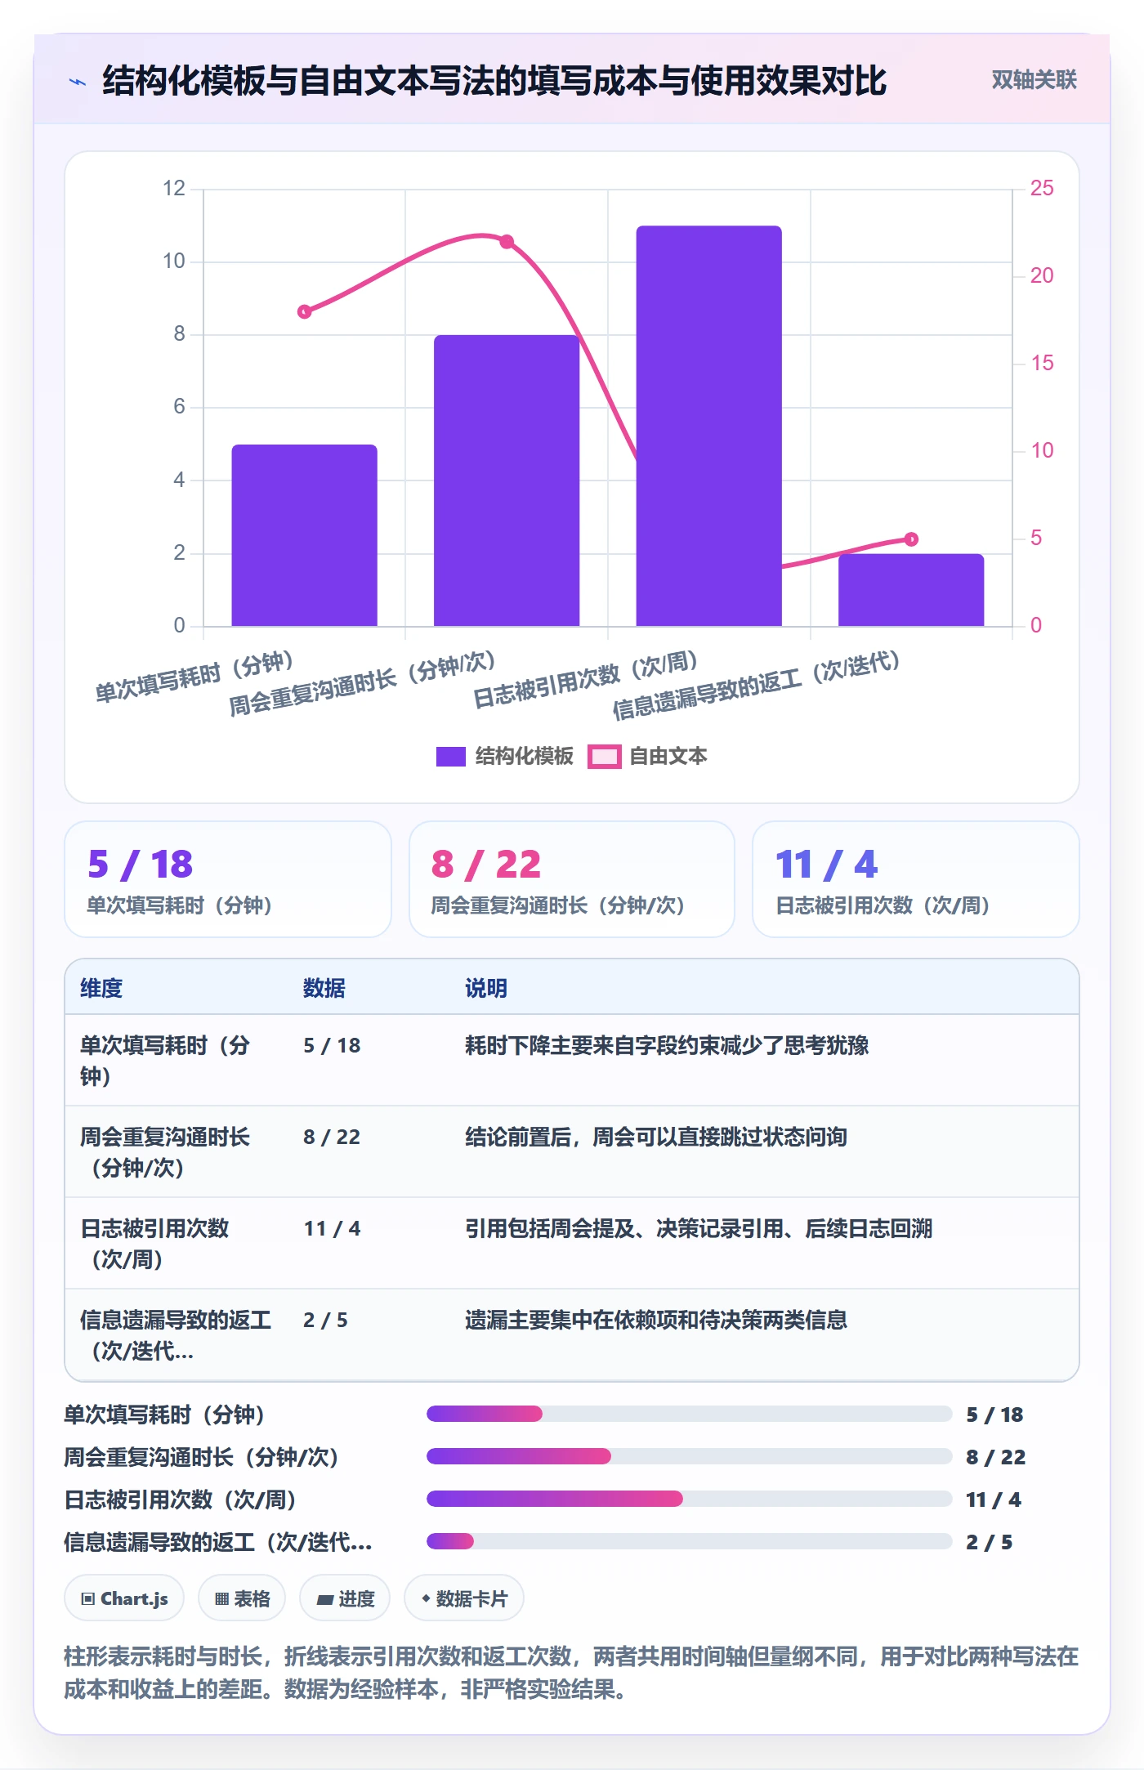Select the purple bar for 周会重复沟通时长
Image resolution: width=1144 pixels, height=1770 pixels.
507,480
